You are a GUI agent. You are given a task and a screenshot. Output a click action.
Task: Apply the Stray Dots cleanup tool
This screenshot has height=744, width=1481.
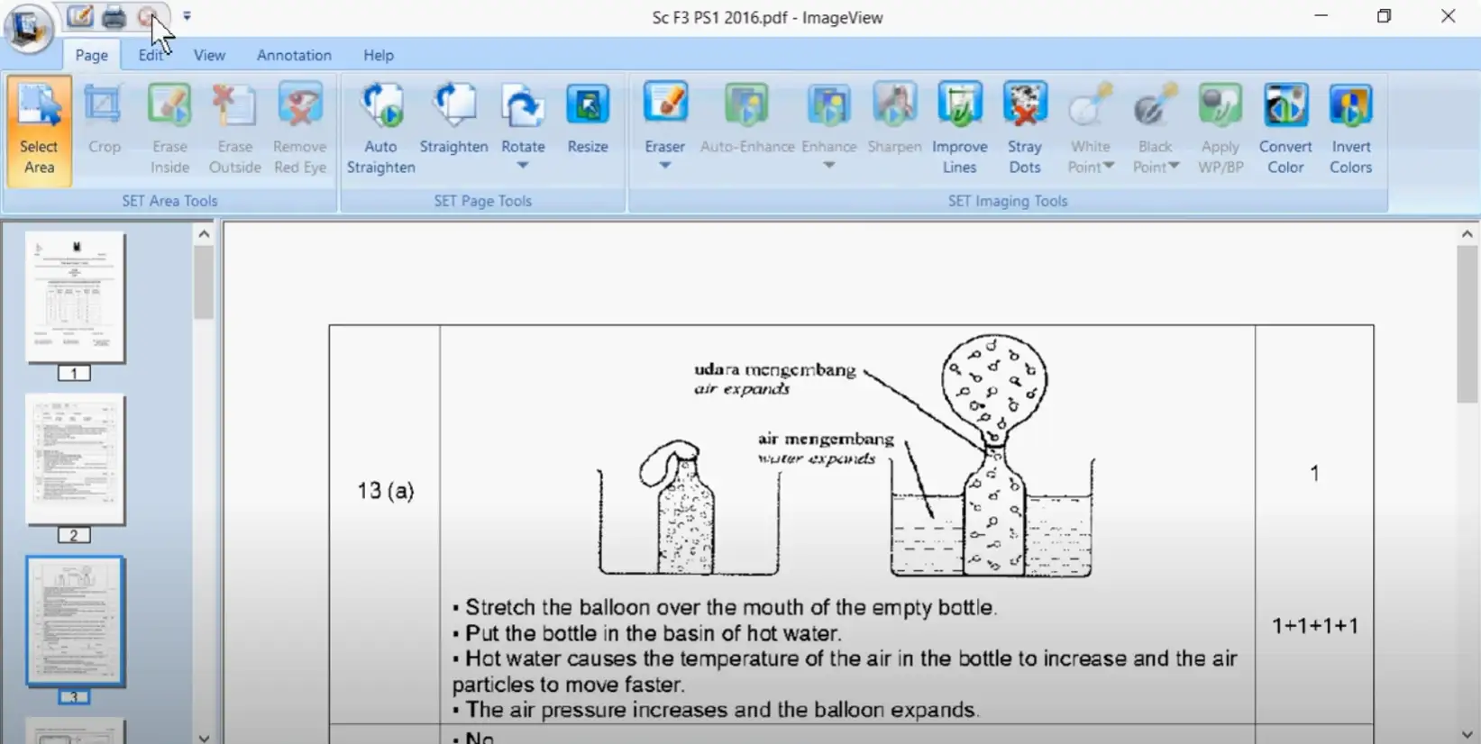point(1025,128)
